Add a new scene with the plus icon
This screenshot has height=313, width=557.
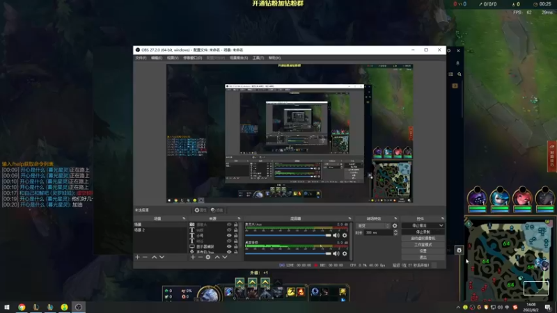point(137,257)
